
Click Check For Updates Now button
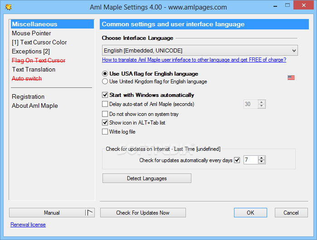point(143,212)
